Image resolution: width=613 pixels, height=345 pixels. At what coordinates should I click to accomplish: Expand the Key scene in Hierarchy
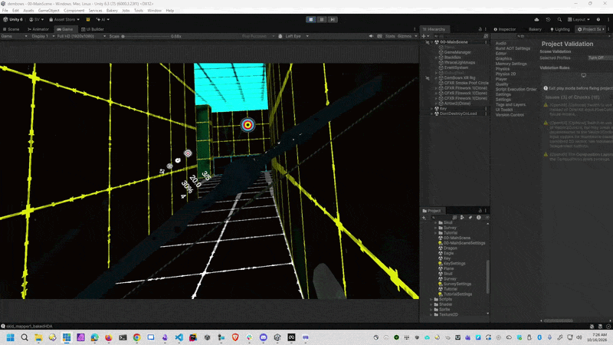[x=431, y=109]
